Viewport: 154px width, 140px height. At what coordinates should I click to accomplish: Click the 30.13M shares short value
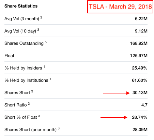140,93
